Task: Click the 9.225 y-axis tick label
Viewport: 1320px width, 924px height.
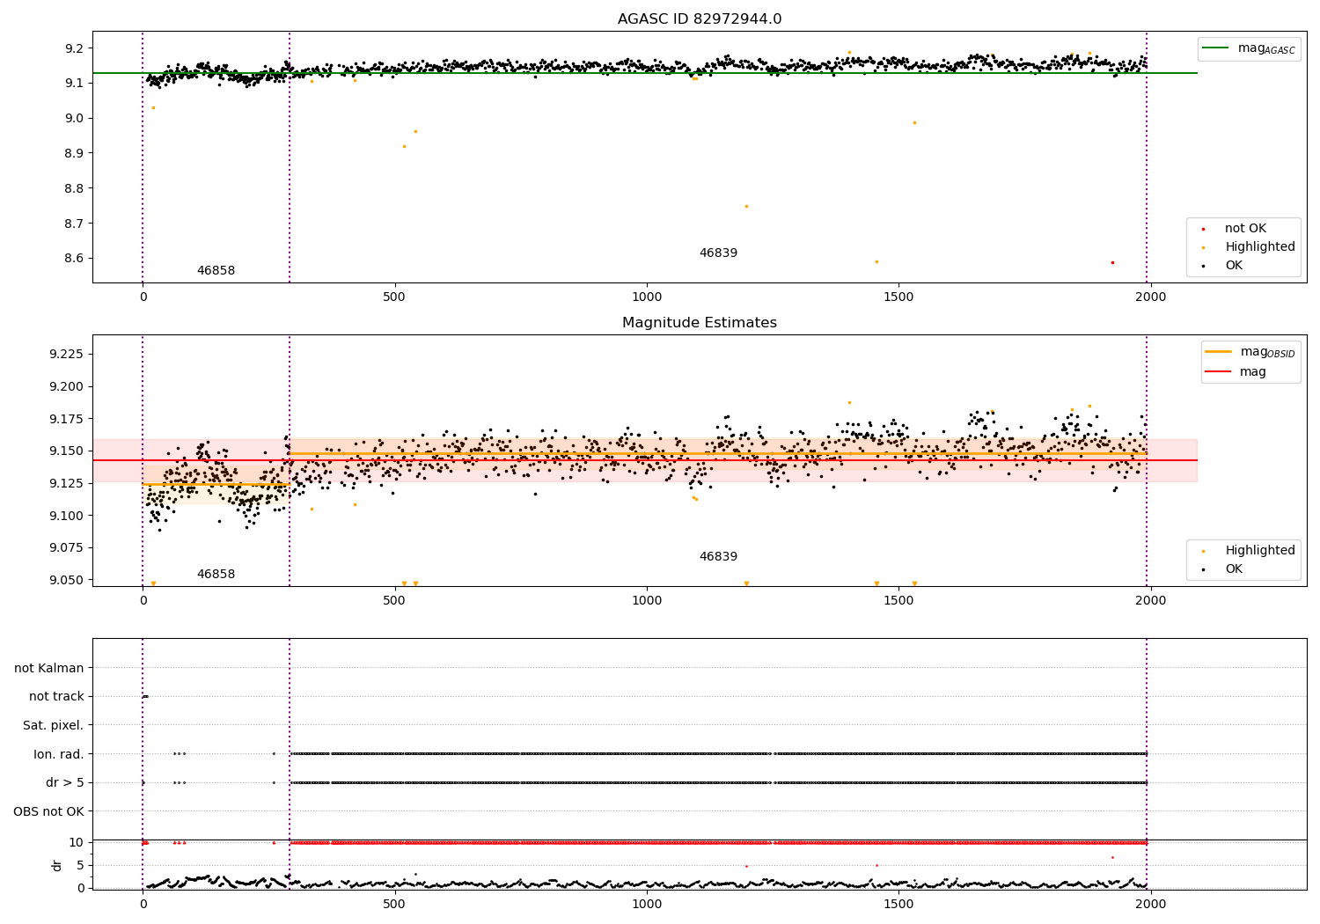Action: tap(68, 355)
